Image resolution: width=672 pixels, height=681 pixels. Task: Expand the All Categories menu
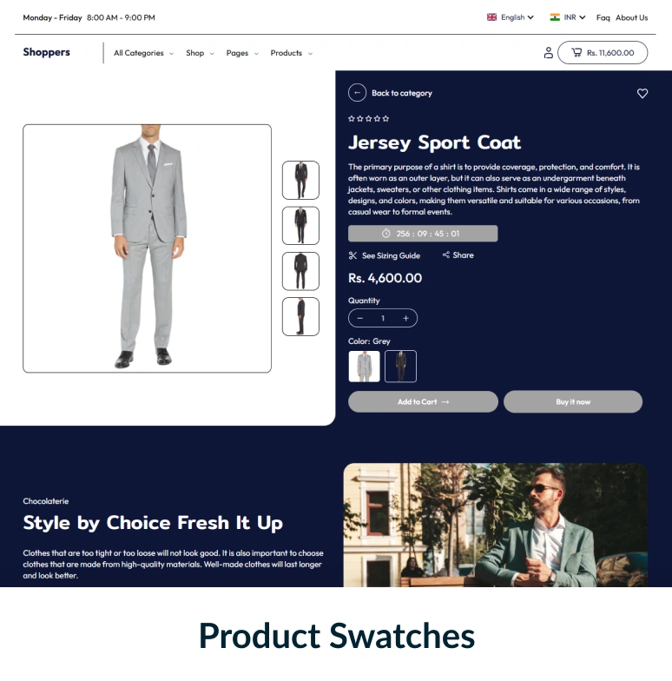143,53
